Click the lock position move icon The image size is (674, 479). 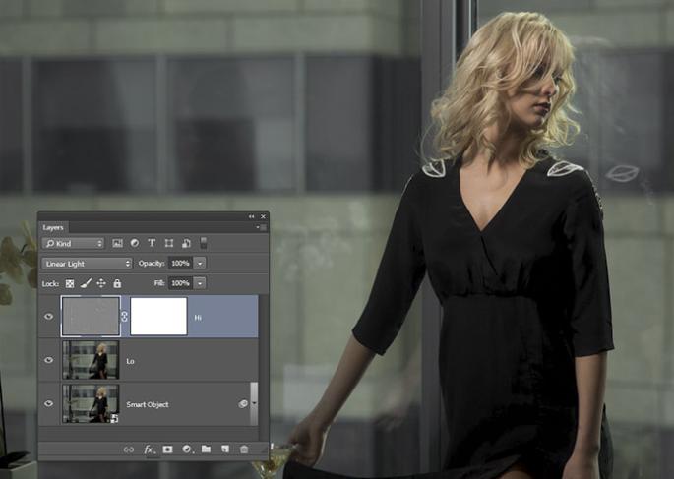pyautogui.click(x=101, y=283)
